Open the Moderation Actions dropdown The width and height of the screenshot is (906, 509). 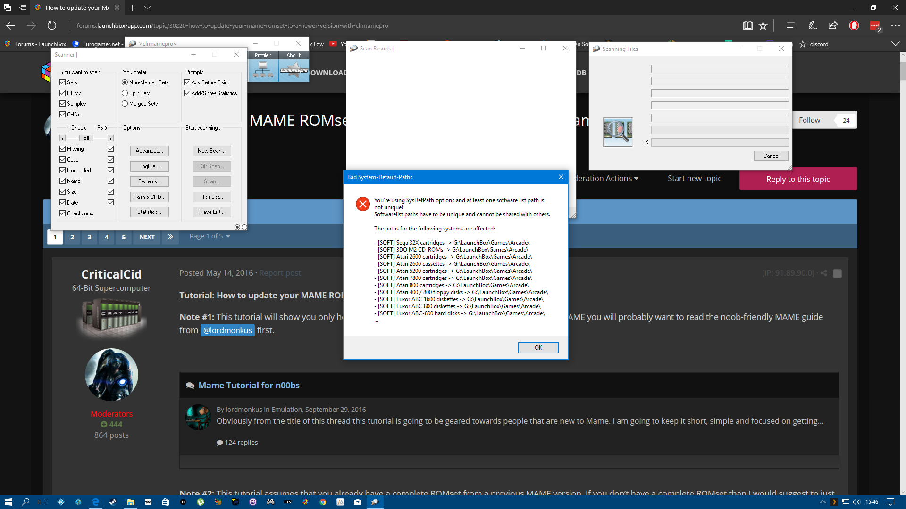coord(607,178)
